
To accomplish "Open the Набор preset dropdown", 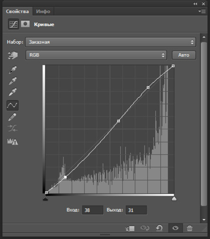I will point(110,42).
